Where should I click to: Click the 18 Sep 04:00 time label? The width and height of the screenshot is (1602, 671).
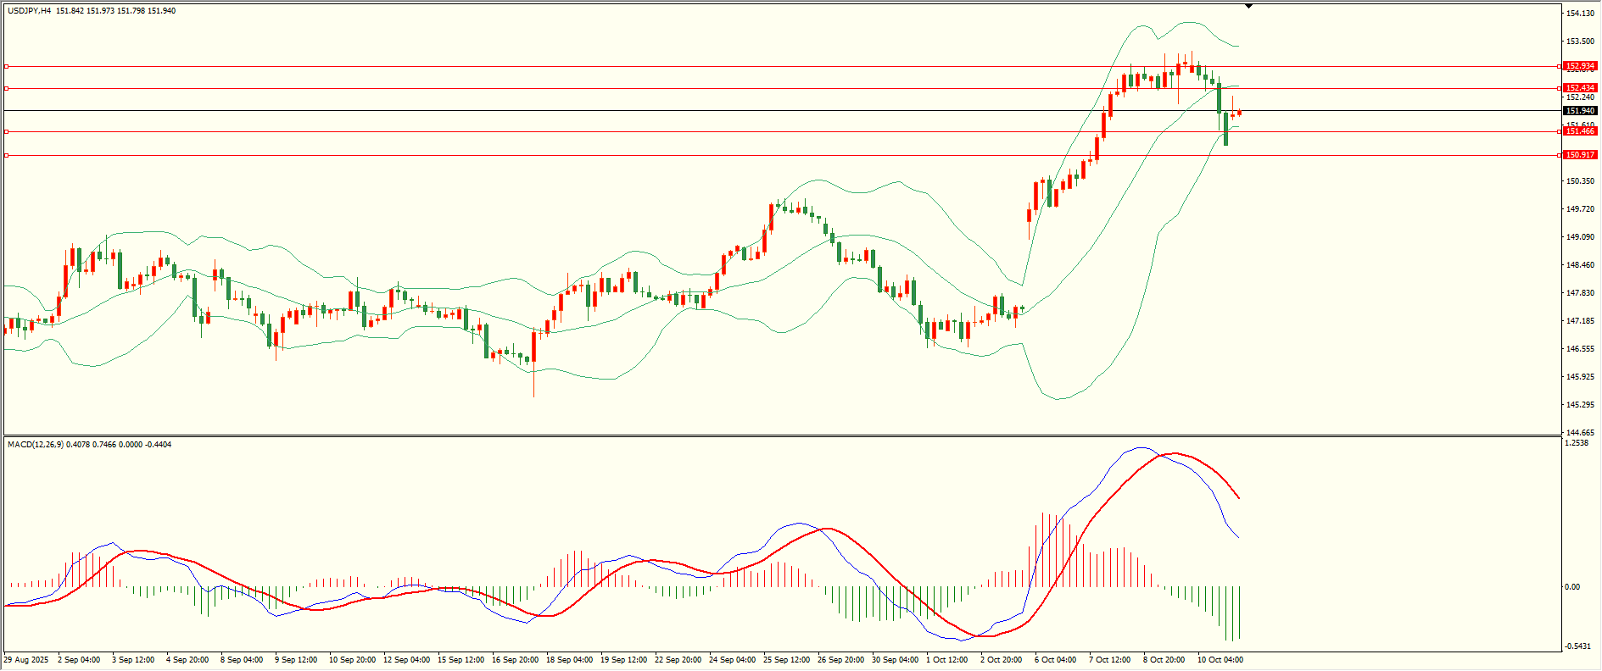pyautogui.click(x=569, y=660)
